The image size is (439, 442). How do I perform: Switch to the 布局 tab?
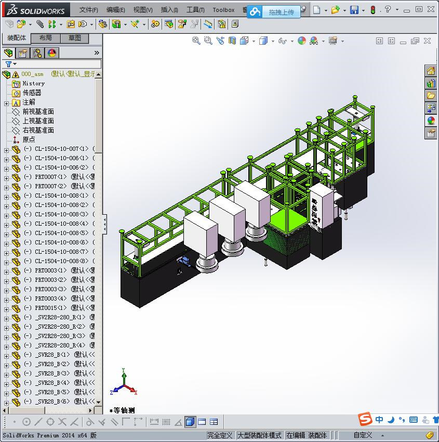(x=46, y=38)
